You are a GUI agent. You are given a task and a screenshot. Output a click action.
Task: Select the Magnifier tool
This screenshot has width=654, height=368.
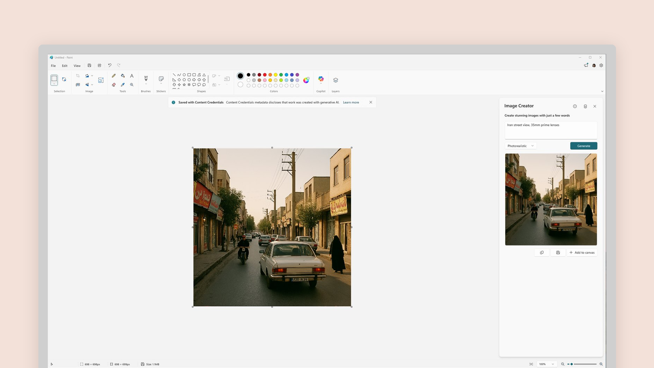pyautogui.click(x=132, y=85)
